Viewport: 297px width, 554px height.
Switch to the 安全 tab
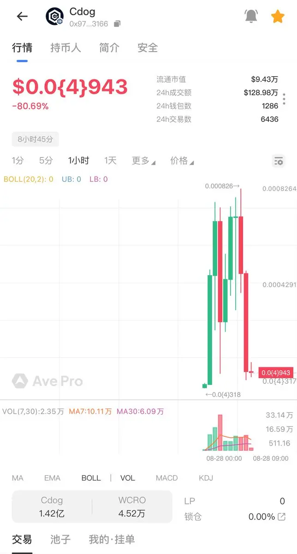(148, 48)
